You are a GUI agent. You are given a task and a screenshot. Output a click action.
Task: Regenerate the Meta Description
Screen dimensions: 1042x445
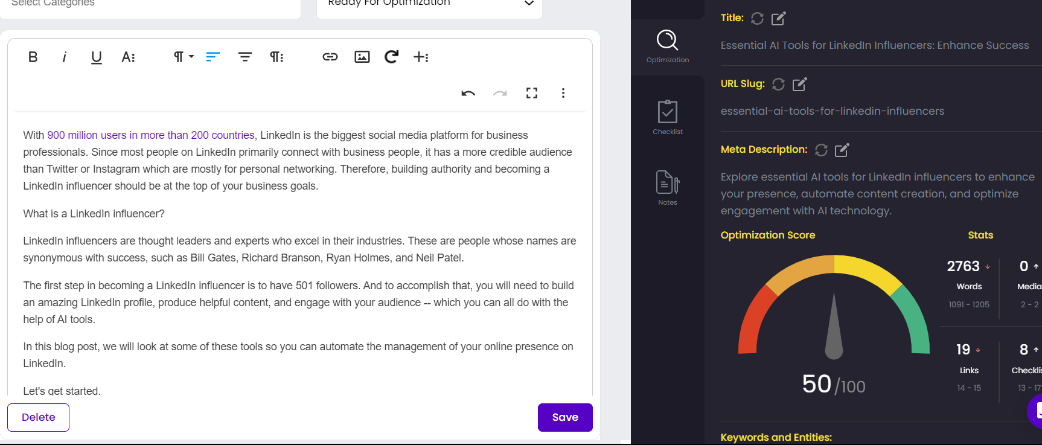tap(821, 150)
